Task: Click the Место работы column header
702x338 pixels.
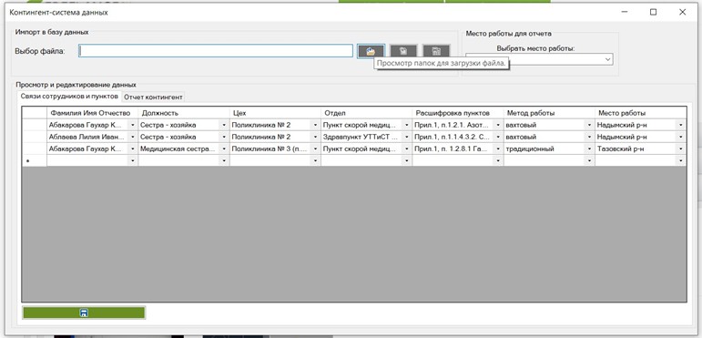Action: [x=640, y=113]
